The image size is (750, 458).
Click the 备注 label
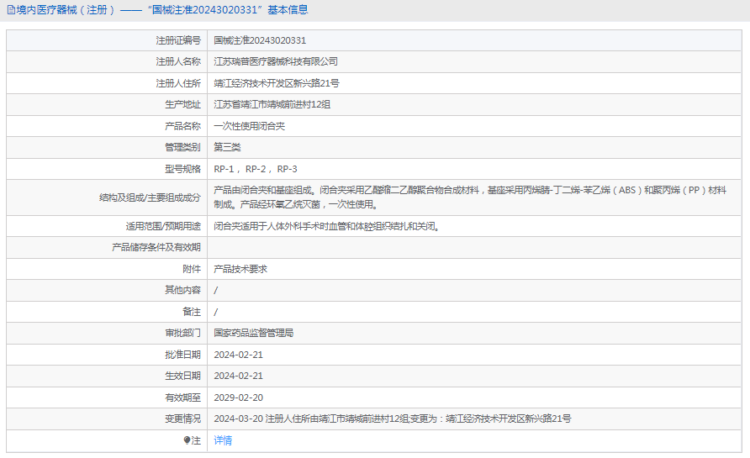point(192,312)
